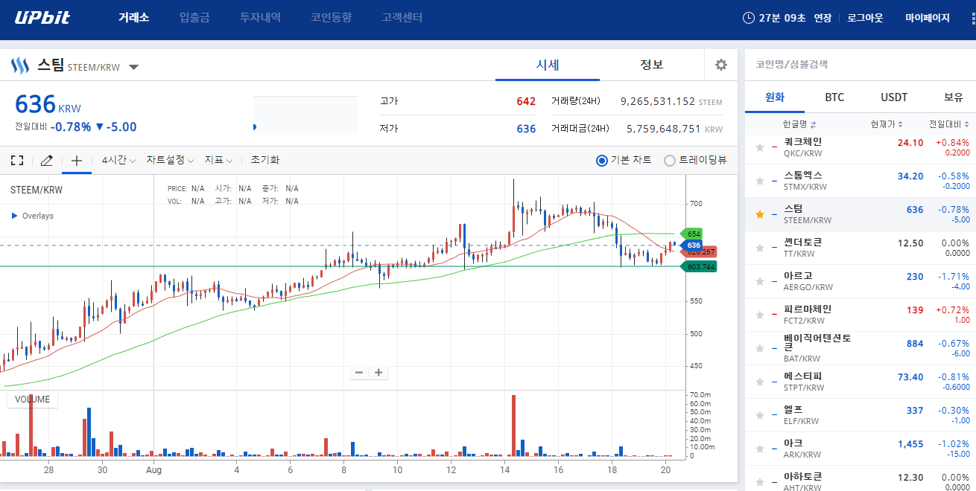Select 기본 차트 radio button
This screenshot has height=491, width=976.
click(x=602, y=160)
